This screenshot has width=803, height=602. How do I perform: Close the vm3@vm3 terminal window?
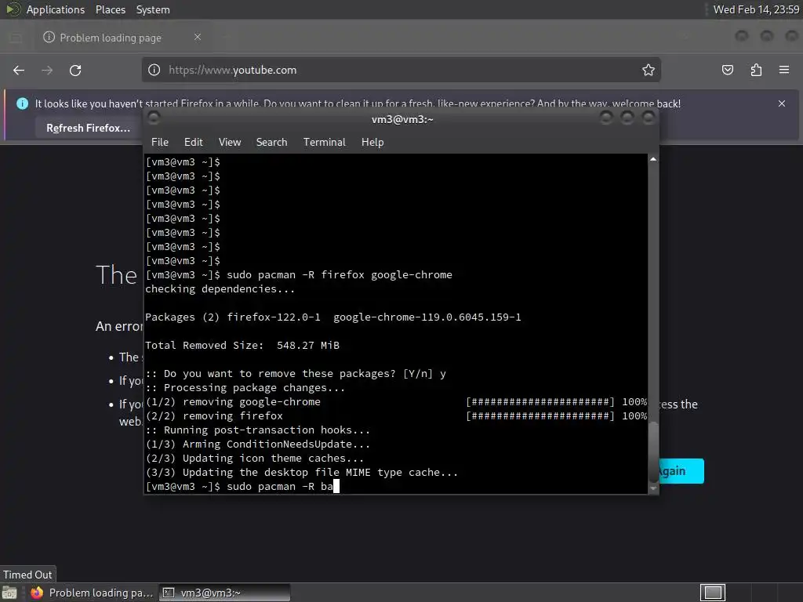point(649,119)
